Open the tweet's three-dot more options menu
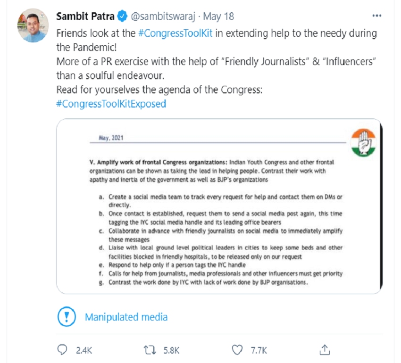The image size is (401, 363). (x=376, y=16)
